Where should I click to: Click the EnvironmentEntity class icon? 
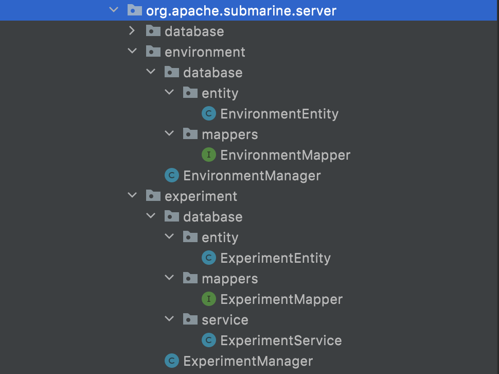(209, 113)
